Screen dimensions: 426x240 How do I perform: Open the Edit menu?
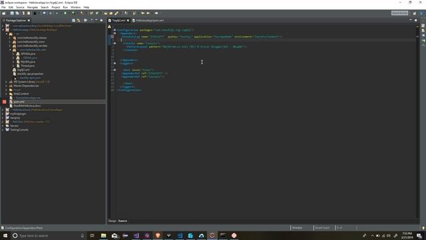(11, 7)
